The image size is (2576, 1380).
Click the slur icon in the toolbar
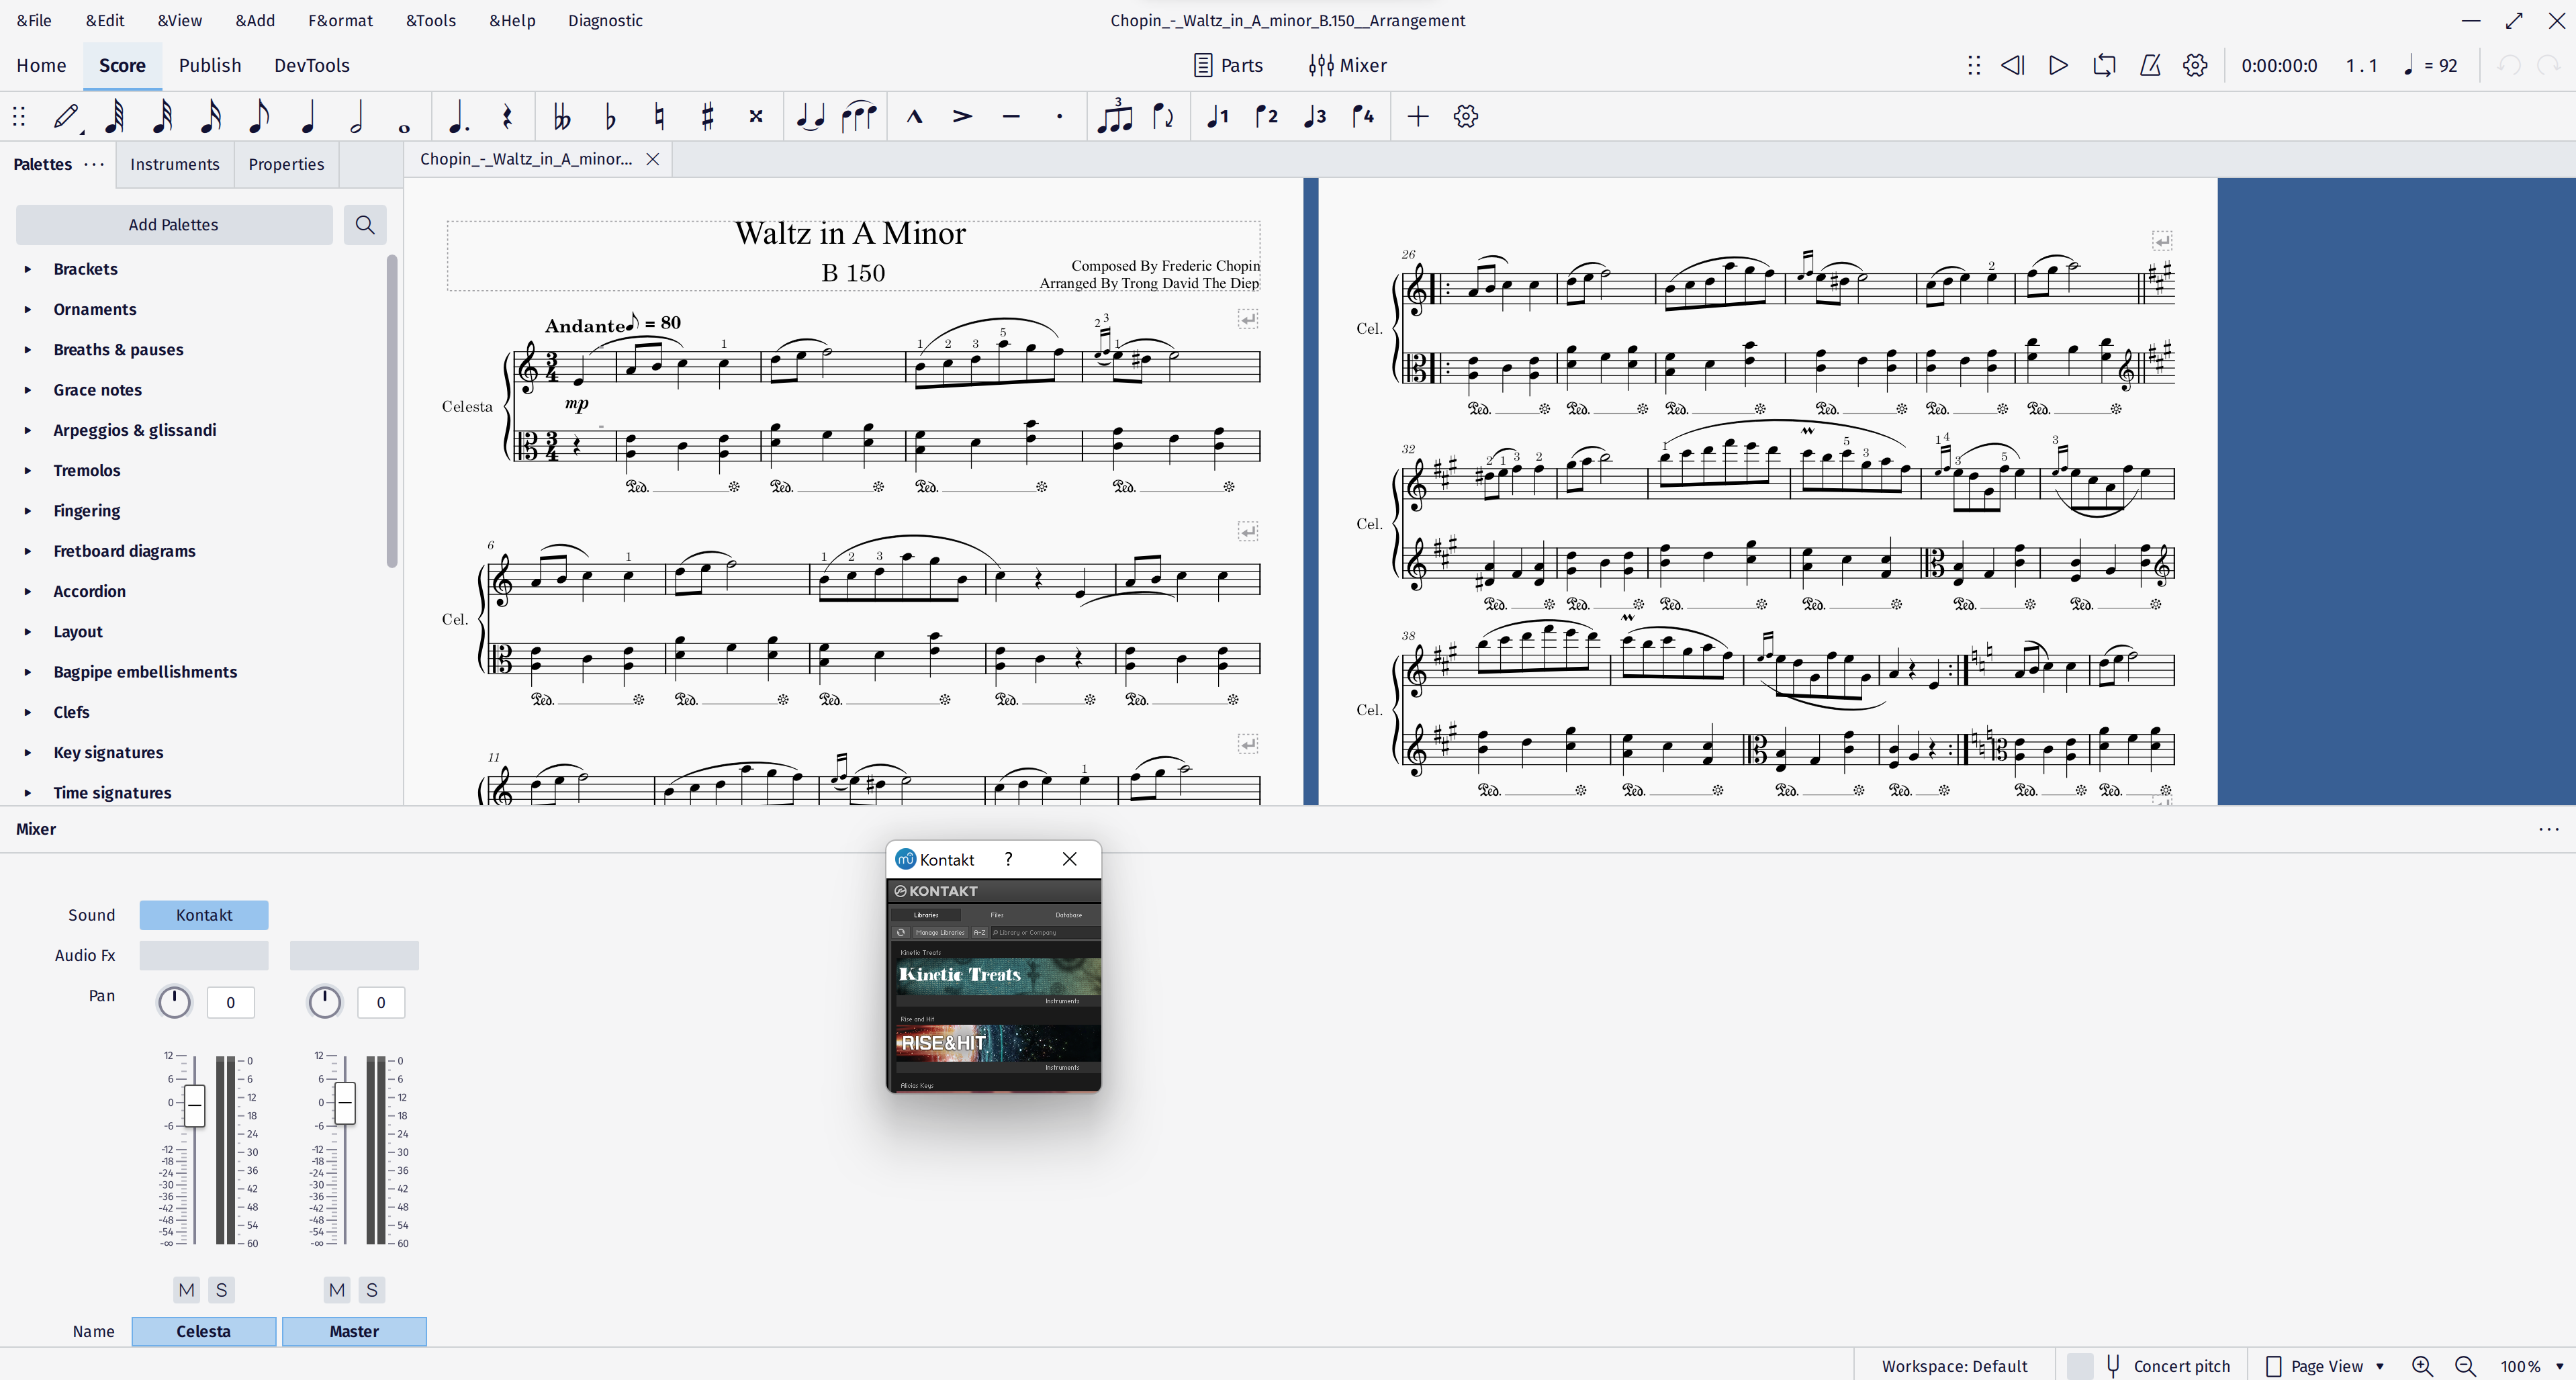pos(858,117)
